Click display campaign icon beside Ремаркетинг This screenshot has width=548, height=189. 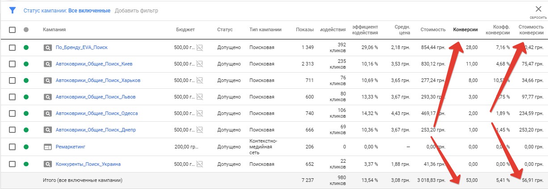pos(48,147)
